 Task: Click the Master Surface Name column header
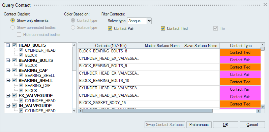[x=161, y=46]
